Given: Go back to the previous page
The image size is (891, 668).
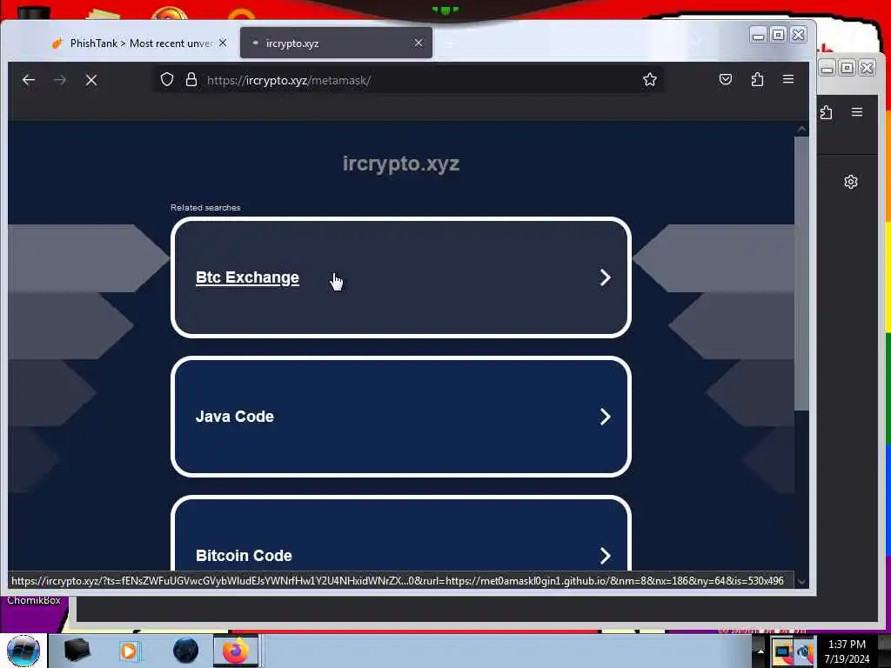Looking at the screenshot, I should pos(29,80).
